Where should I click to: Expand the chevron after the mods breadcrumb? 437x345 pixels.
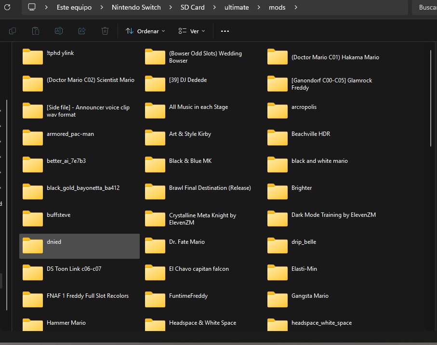(295, 7)
